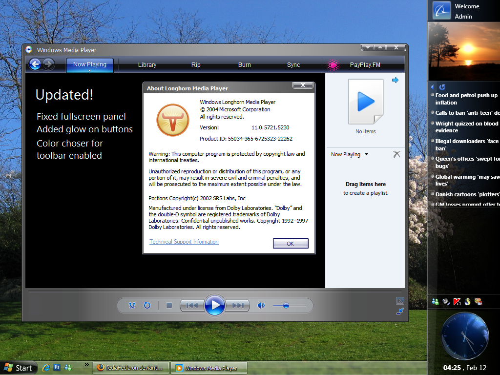The height and width of the screenshot is (375, 500).
Task: Launch Internet Explorer from Quick Launch
Action: [x=46, y=368]
